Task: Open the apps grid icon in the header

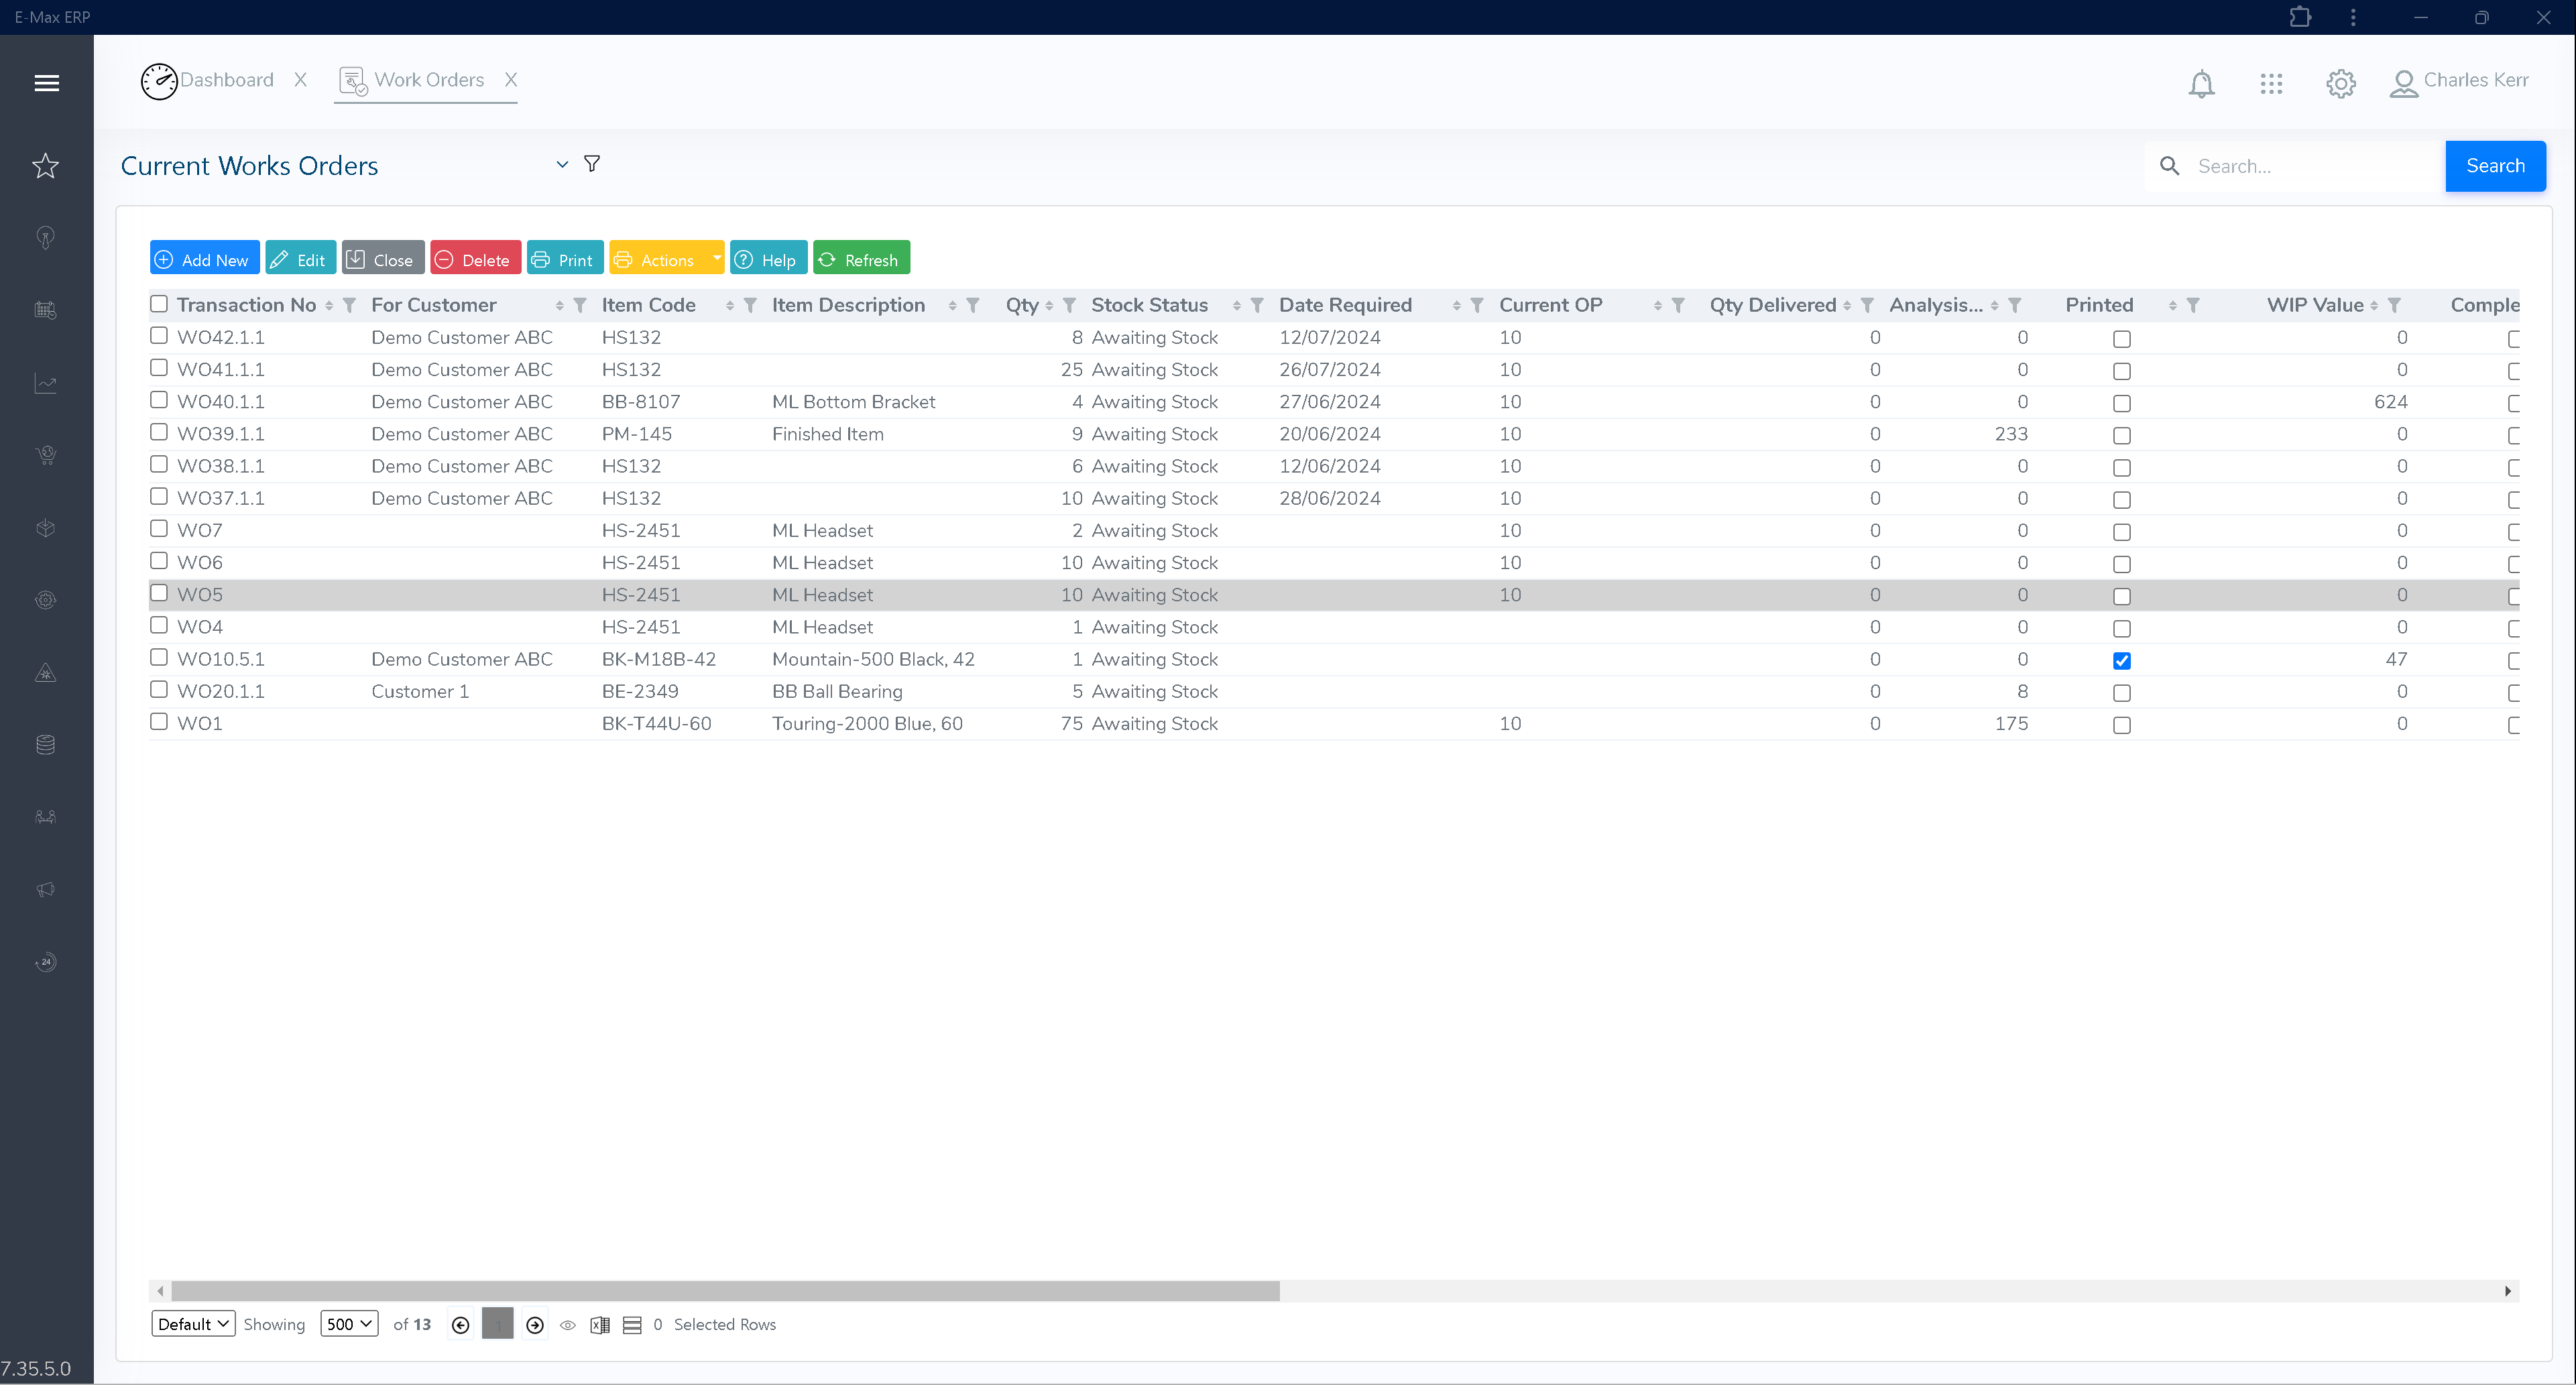Action: click(2271, 84)
